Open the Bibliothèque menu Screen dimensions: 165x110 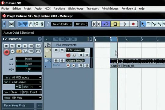point(76,9)
